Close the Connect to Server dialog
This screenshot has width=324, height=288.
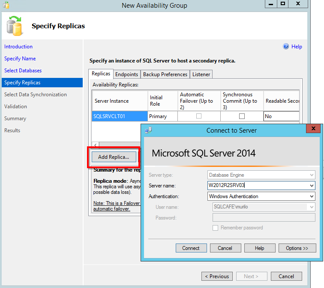314,128
